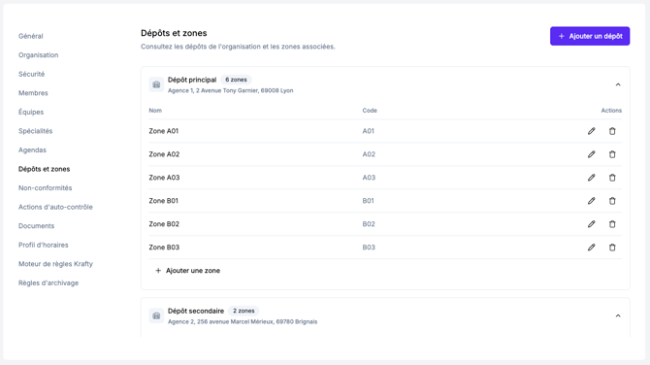The height and width of the screenshot is (365, 650).
Task: Delete Zone A01 with the trash icon
Action: 612,131
